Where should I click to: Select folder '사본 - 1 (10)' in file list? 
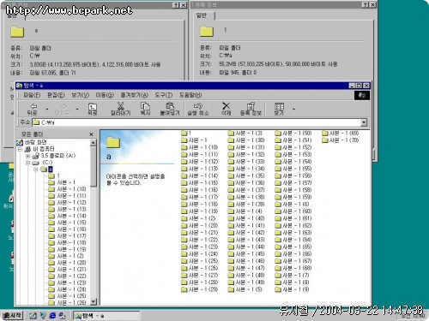click(x=200, y=147)
